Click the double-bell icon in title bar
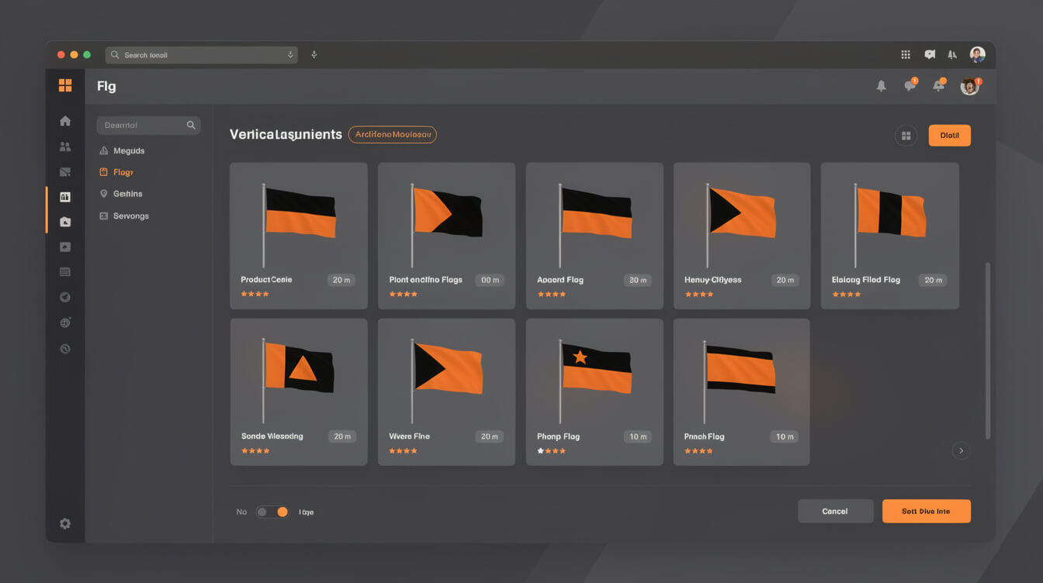 [x=952, y=55]
